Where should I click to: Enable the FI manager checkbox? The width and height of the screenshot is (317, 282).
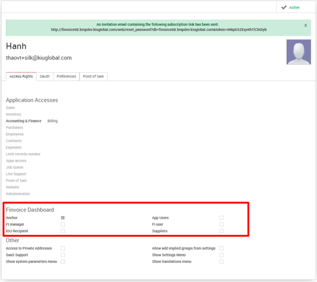(x=63, y=224)
